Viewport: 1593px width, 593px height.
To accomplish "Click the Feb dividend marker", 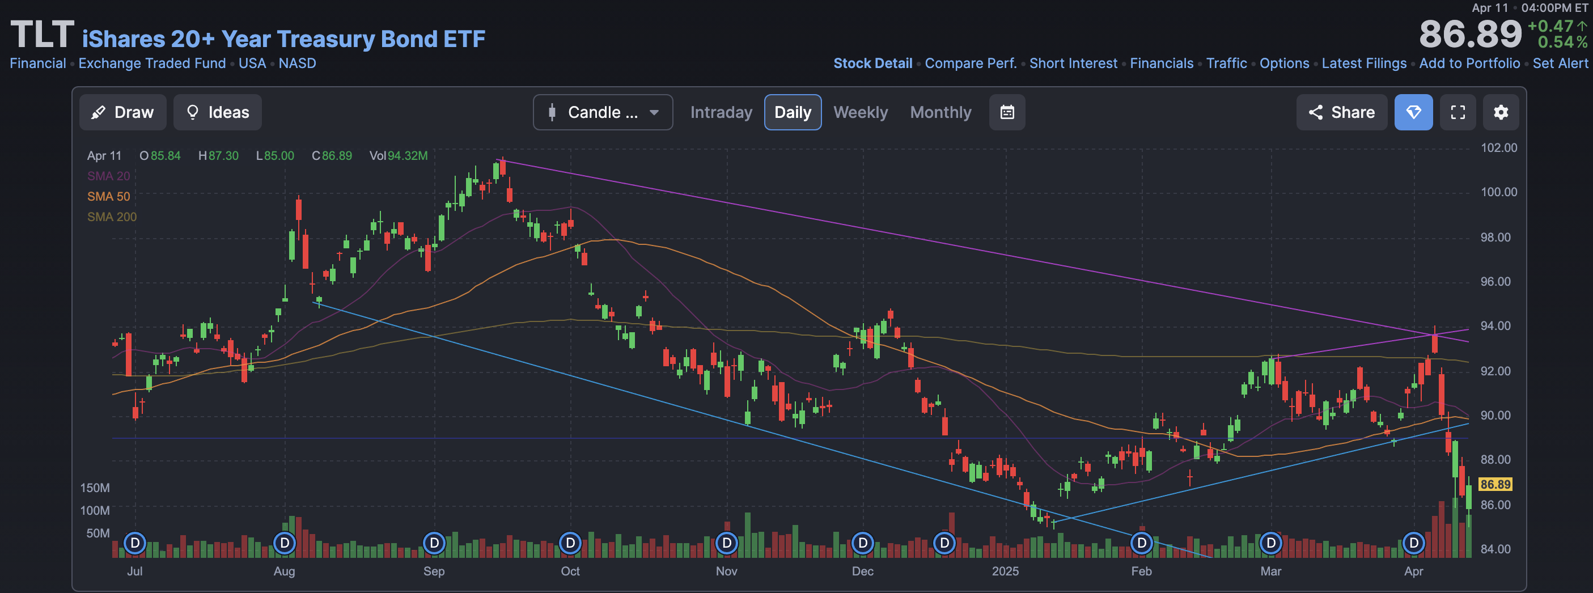I will click(1142, 544).
